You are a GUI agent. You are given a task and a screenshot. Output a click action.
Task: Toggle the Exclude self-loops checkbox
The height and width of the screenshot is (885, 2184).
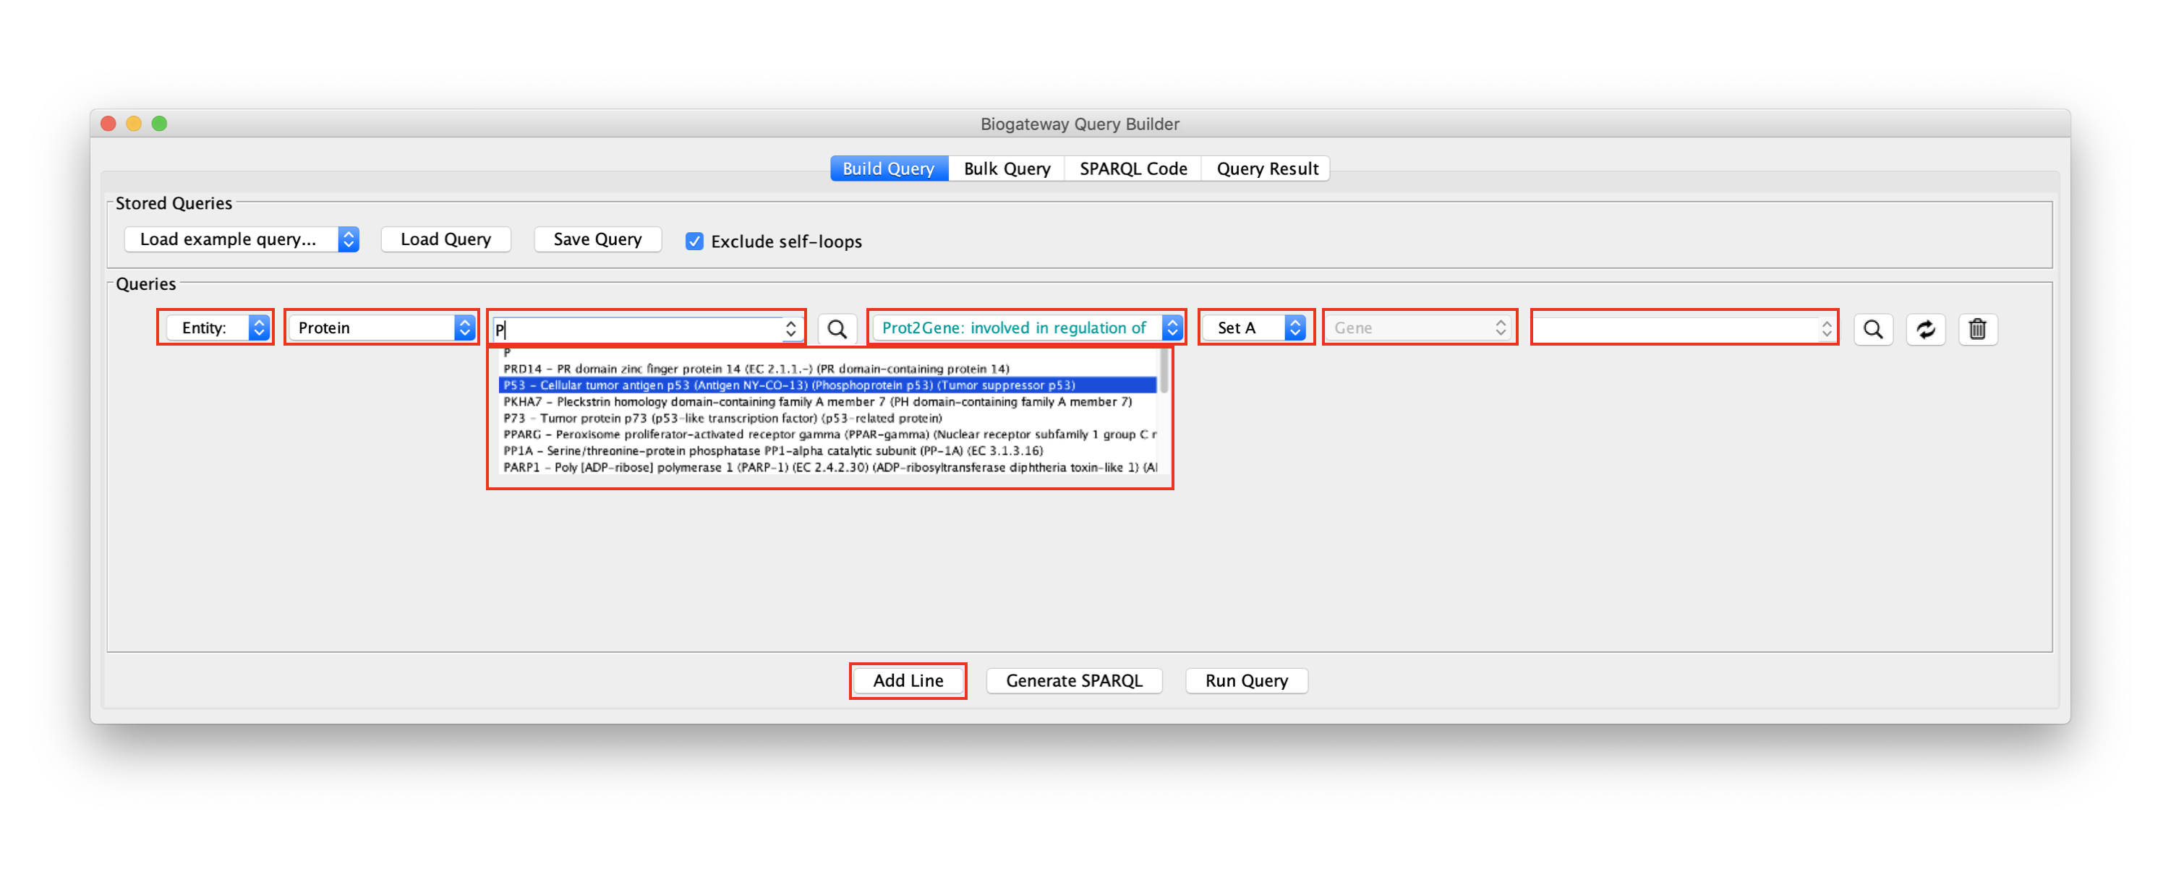[694, 241]
